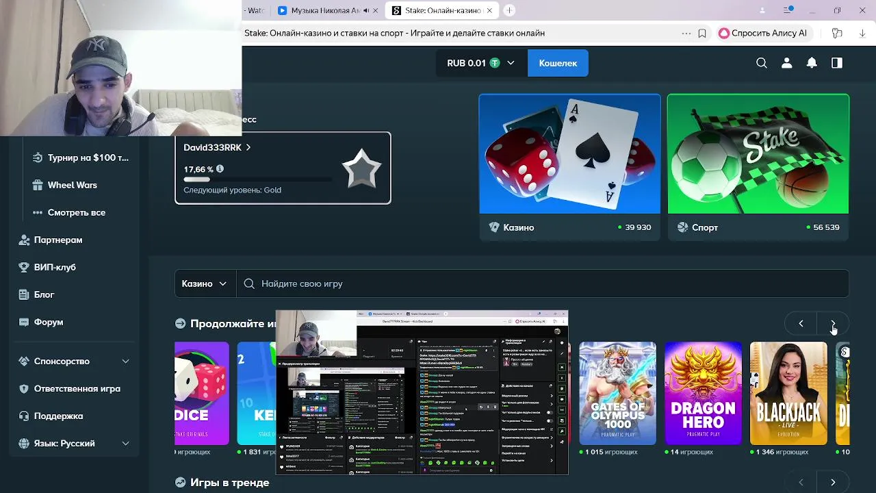Click the VIP info icon next to 17,66 %

pos(220,168)
